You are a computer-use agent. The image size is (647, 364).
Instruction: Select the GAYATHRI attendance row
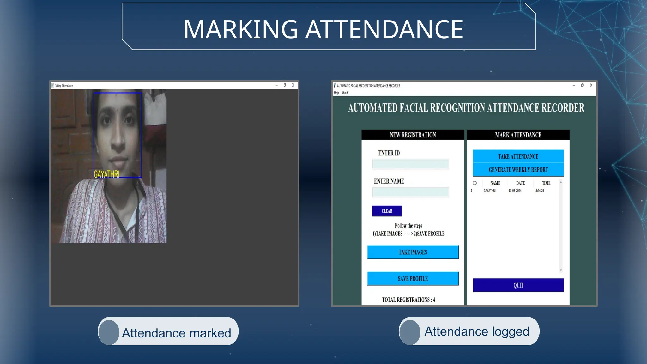pos(489,191)
